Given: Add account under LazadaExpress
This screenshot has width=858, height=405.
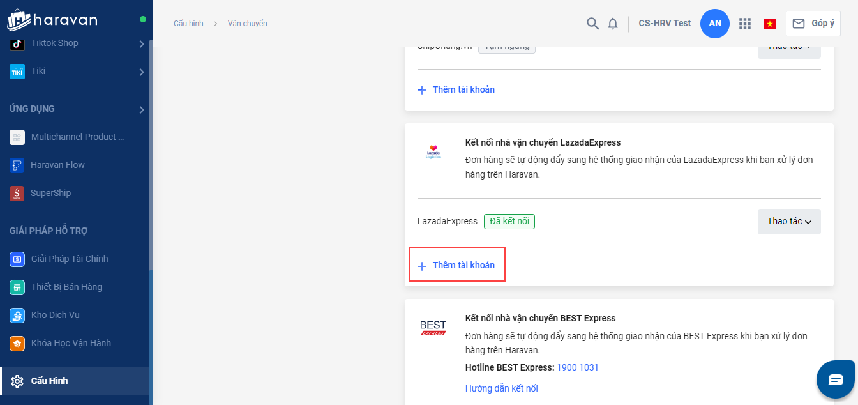Looking at the screenshot, I should pos(456,265).
